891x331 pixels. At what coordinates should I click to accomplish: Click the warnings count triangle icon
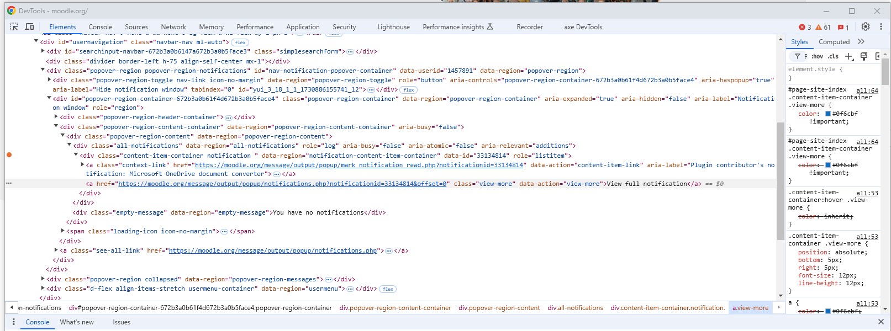[x=819, y=27]
